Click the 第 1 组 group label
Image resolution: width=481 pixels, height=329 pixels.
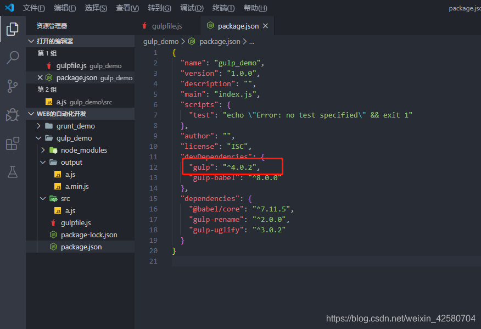click(47, 53)
